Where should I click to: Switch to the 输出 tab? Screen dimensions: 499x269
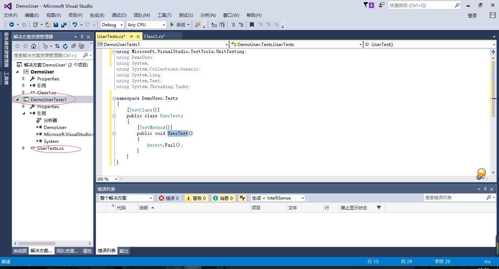coord(124,251)
